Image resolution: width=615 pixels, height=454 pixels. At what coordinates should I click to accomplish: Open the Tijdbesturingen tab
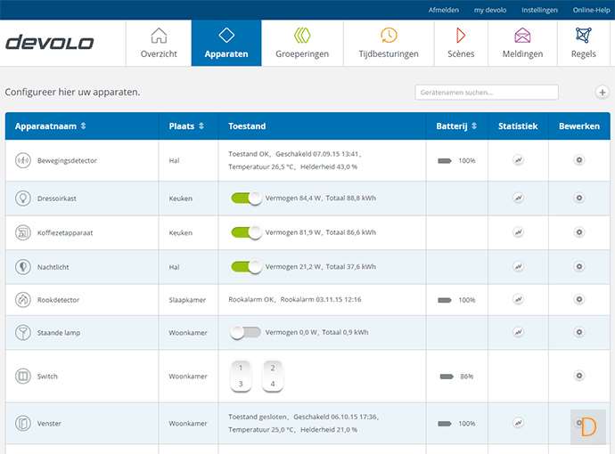(389, 43)
